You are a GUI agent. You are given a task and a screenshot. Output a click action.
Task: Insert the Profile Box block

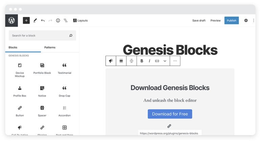click(20, 91)
